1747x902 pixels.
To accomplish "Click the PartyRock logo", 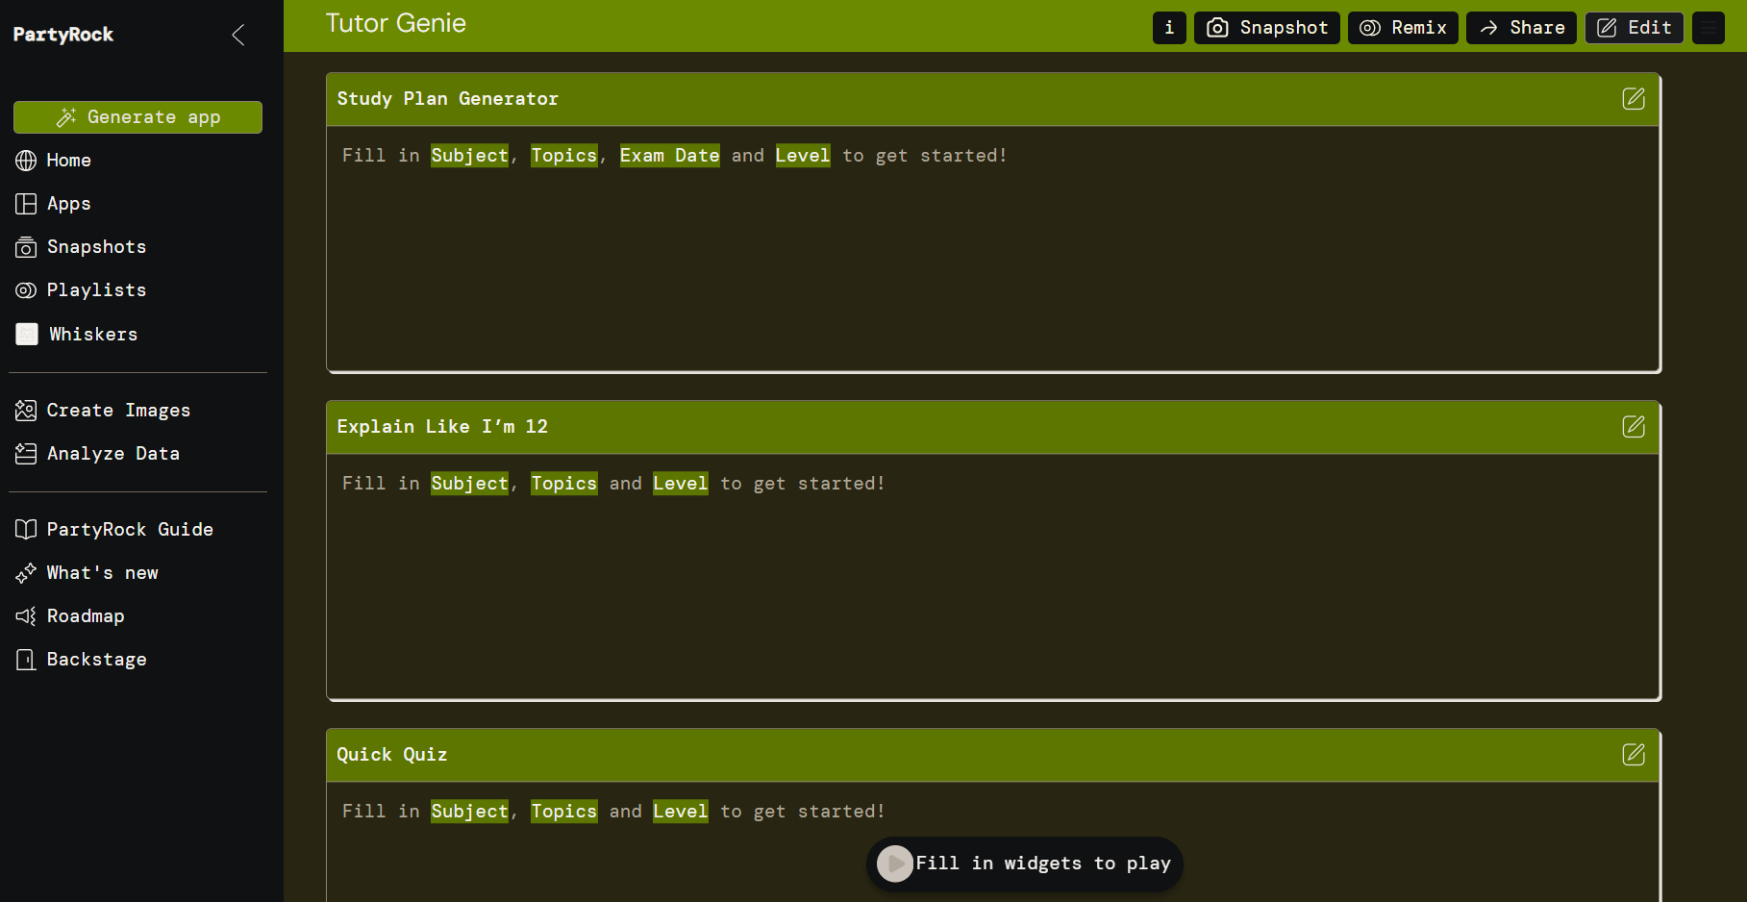I will click(63, 35).
